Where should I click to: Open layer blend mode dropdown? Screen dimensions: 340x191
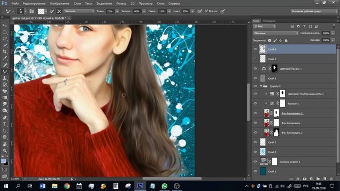coord(276,33)
